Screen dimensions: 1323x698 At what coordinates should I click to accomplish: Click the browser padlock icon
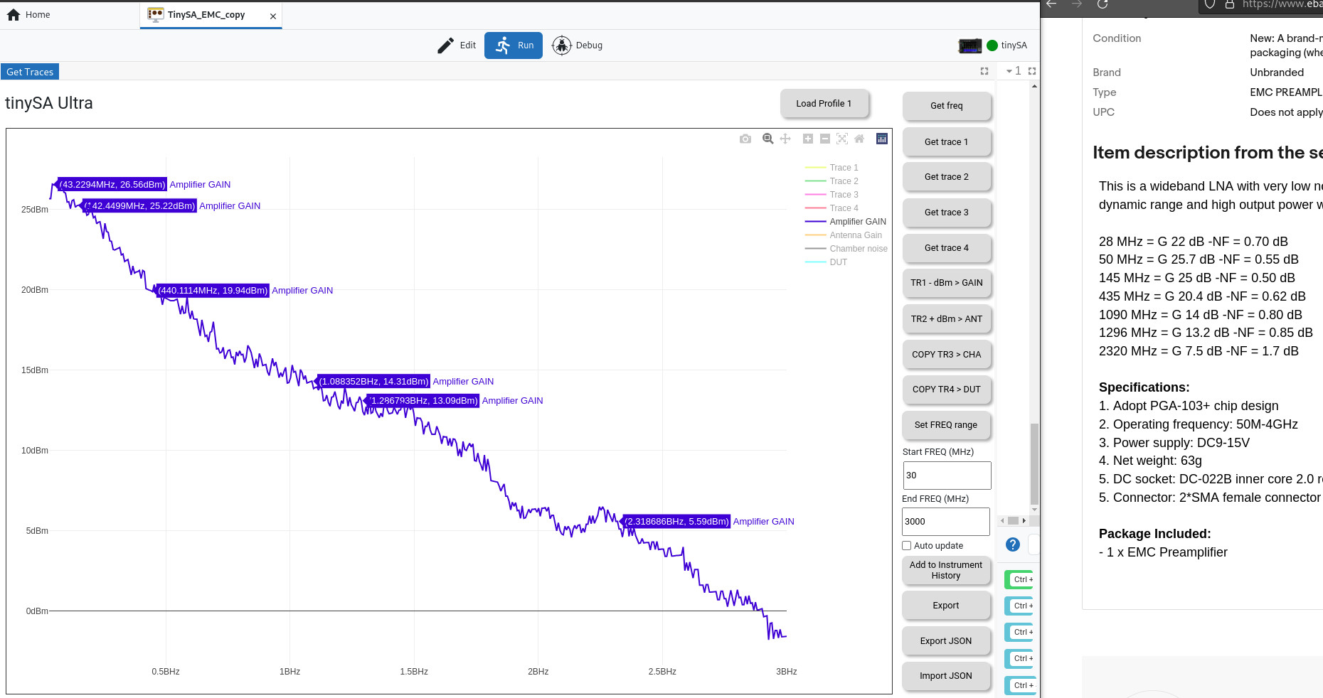(x=1229, y=4)
